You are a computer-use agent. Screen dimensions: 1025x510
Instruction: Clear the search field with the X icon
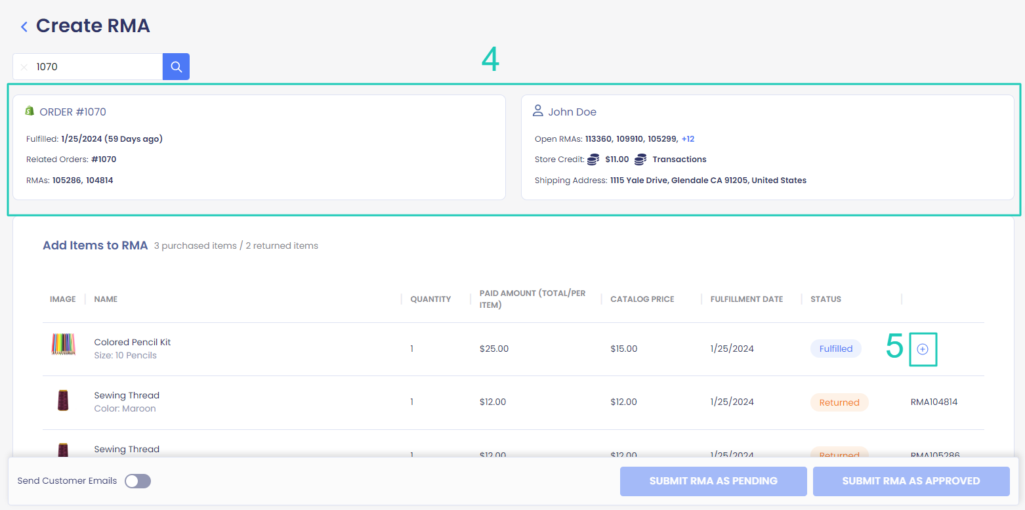(24, 67)
